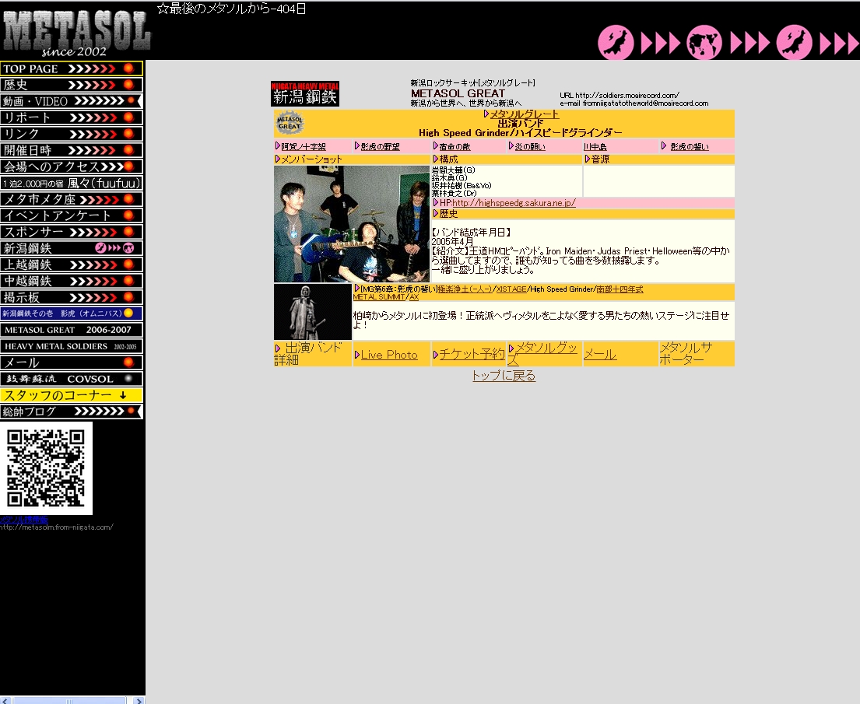Open the 影虎の誓い link
The height and width of the screenshot is (704, 860).
tap(690, 146)
